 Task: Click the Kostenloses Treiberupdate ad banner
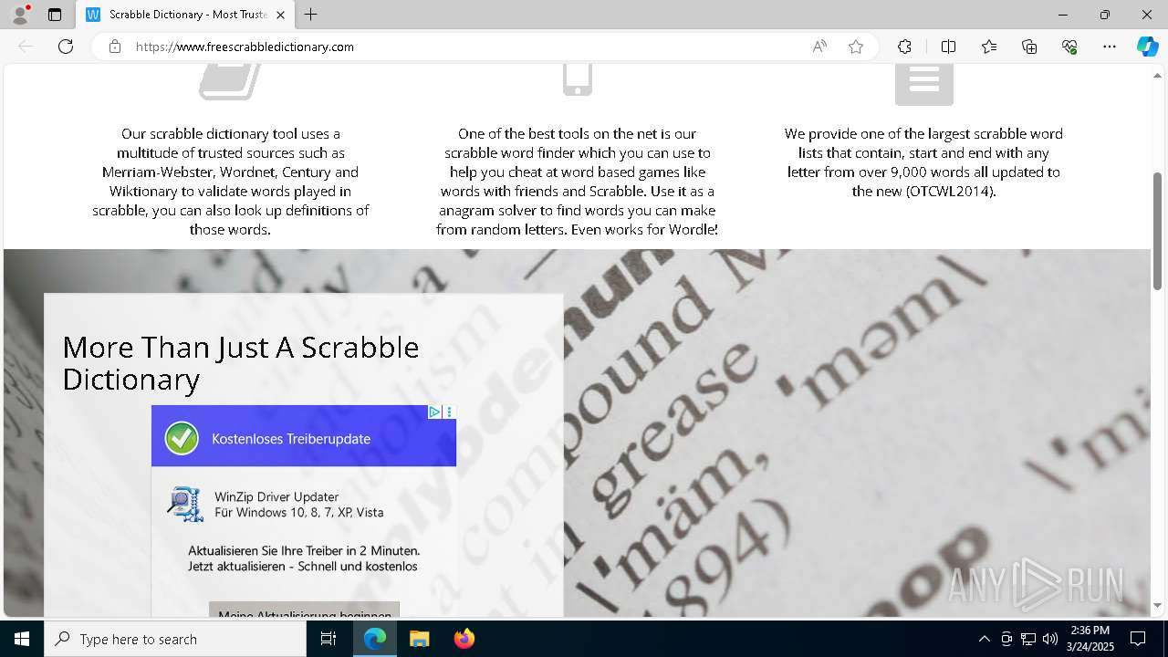pyautogui.click(x=304, y=436)
